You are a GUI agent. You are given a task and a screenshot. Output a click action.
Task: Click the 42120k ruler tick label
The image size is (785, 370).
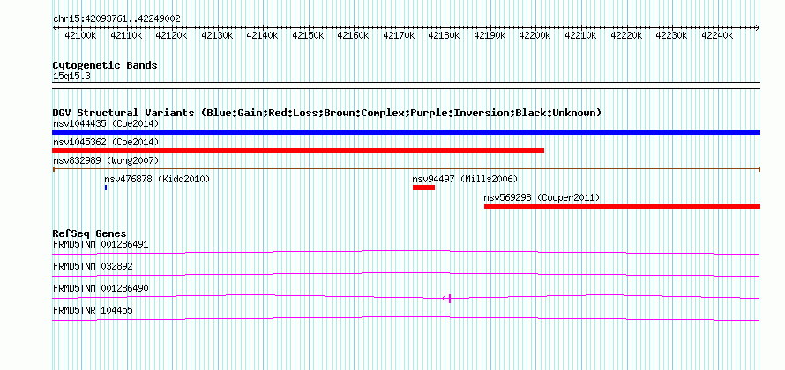click(x=173, y=35)
